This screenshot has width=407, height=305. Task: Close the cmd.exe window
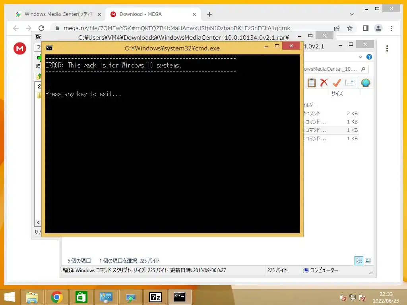coord(291,46)
